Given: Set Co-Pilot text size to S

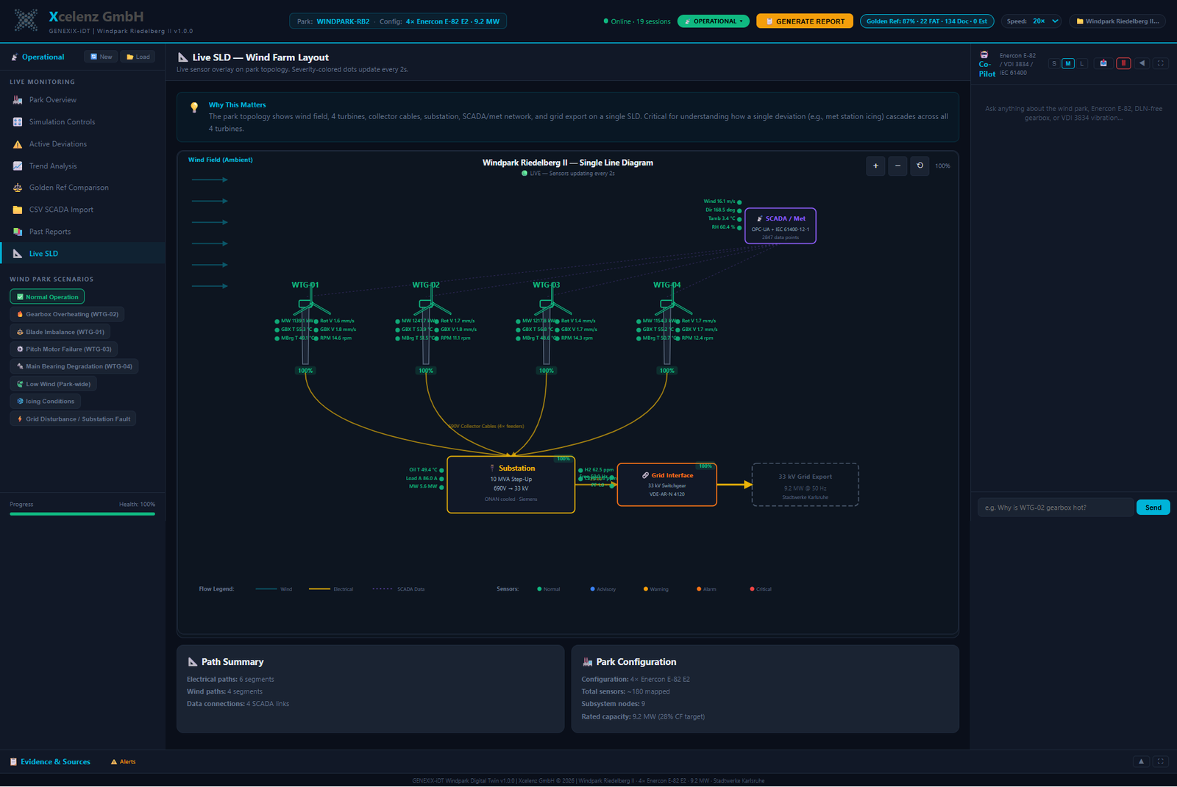Looking at the screenshot, I should coord(1054,64).
